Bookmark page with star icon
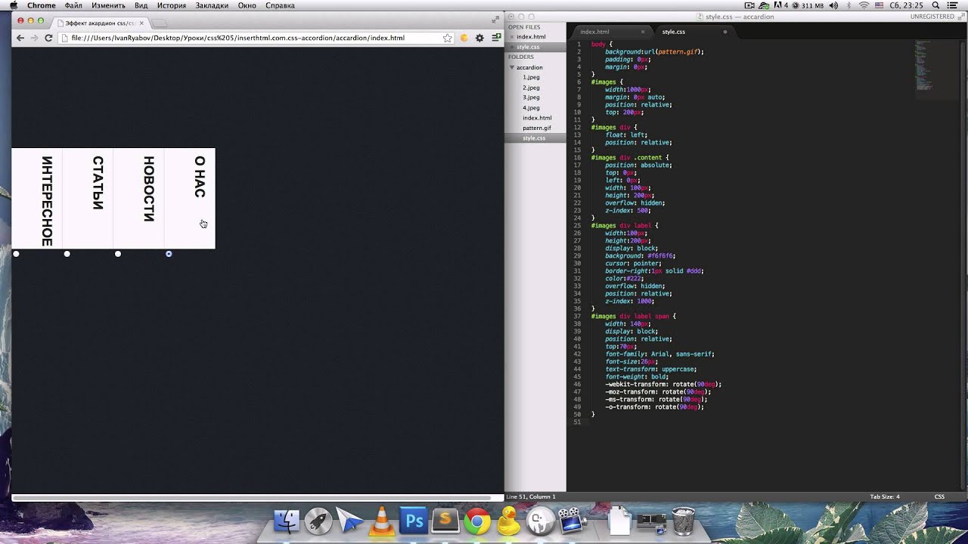968x544 pixels. pyautogui.click(x=447, y=38)
